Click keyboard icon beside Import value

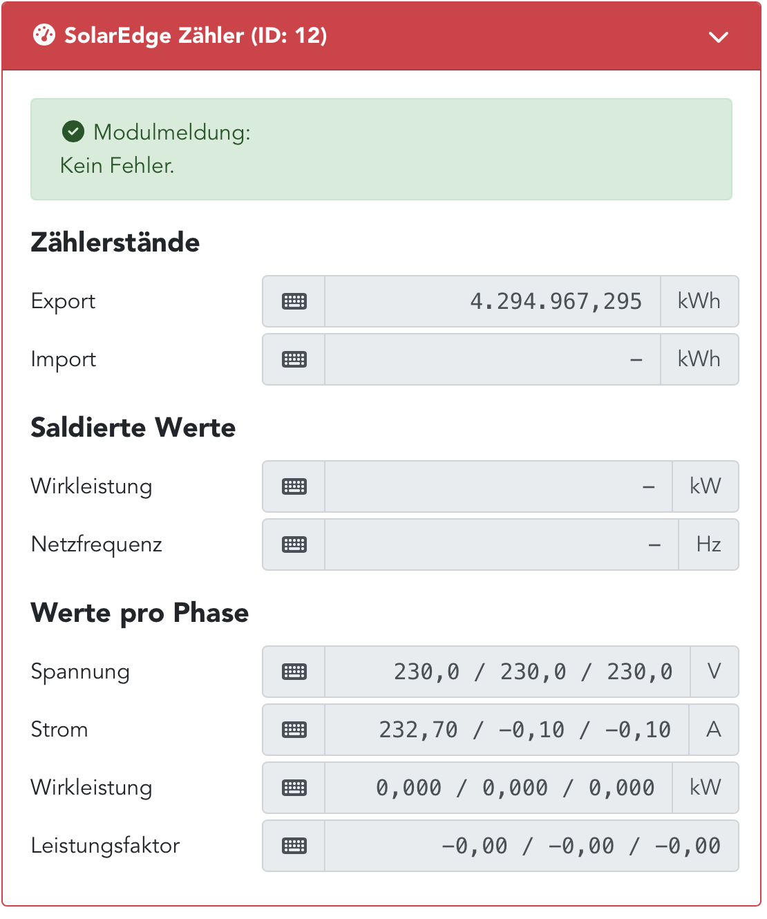pyautogui.click(x=294, y=359)
